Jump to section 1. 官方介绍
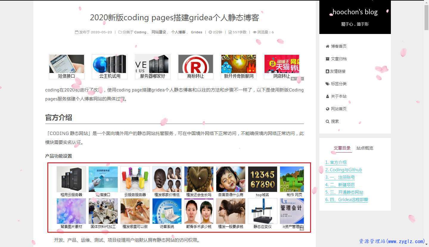This screenshot has width=429, height=247. tap(336, 162)
